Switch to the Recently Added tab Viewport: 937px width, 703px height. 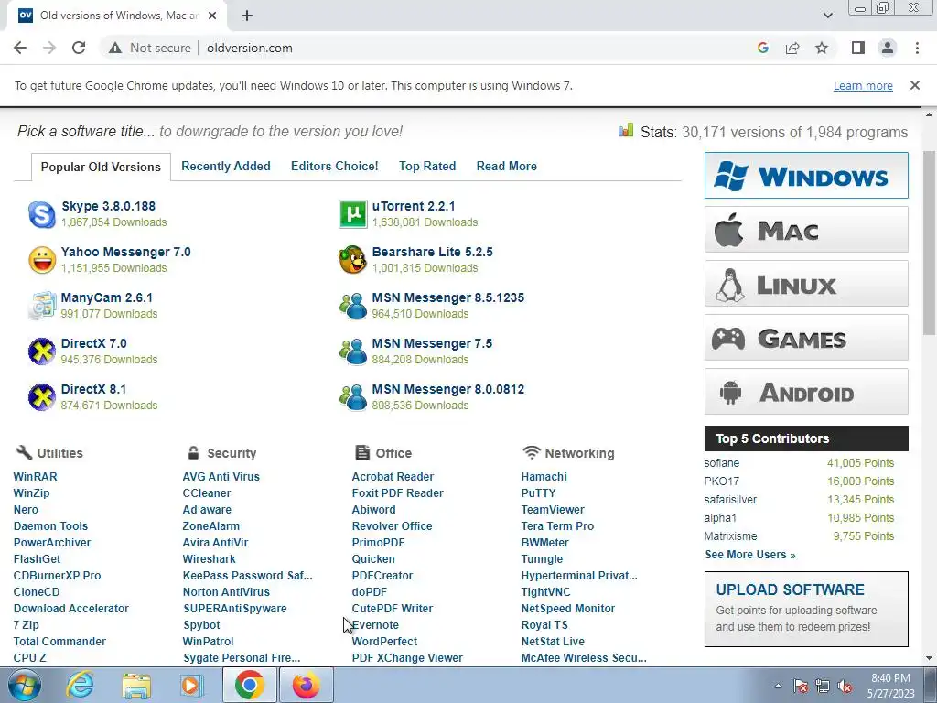click(x=226, y=167)
